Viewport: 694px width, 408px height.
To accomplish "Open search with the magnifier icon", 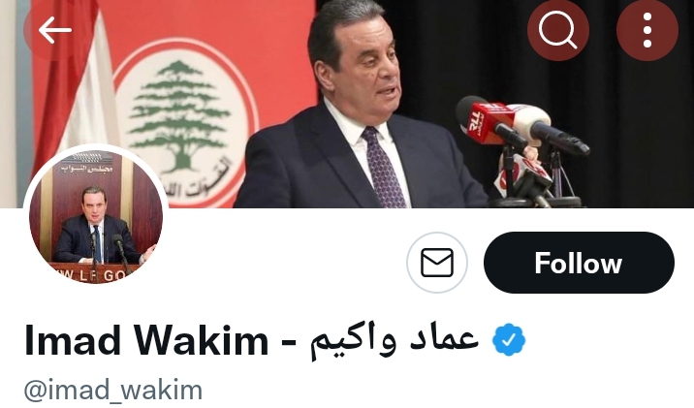I will 557,30.
